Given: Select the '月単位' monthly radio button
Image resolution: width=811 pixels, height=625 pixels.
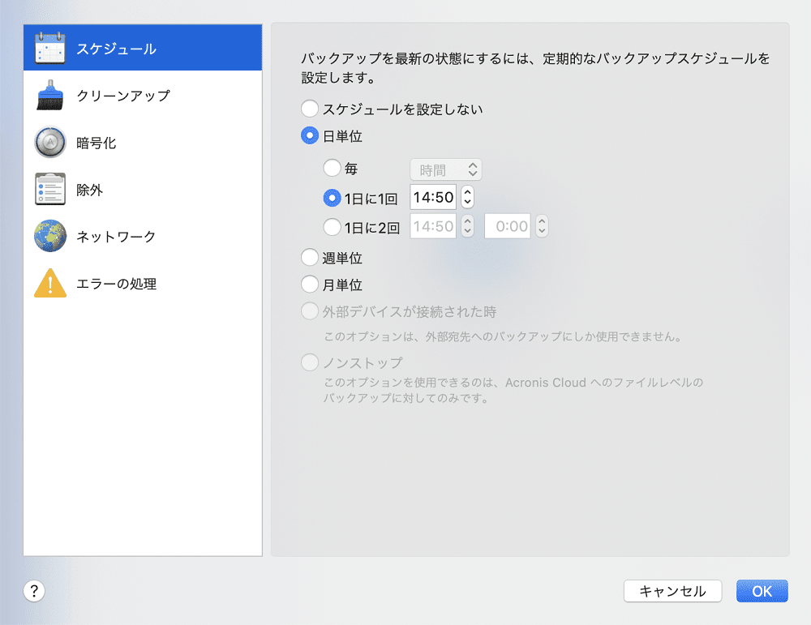Looking at the screenshot, I should (x=309, y=285).
